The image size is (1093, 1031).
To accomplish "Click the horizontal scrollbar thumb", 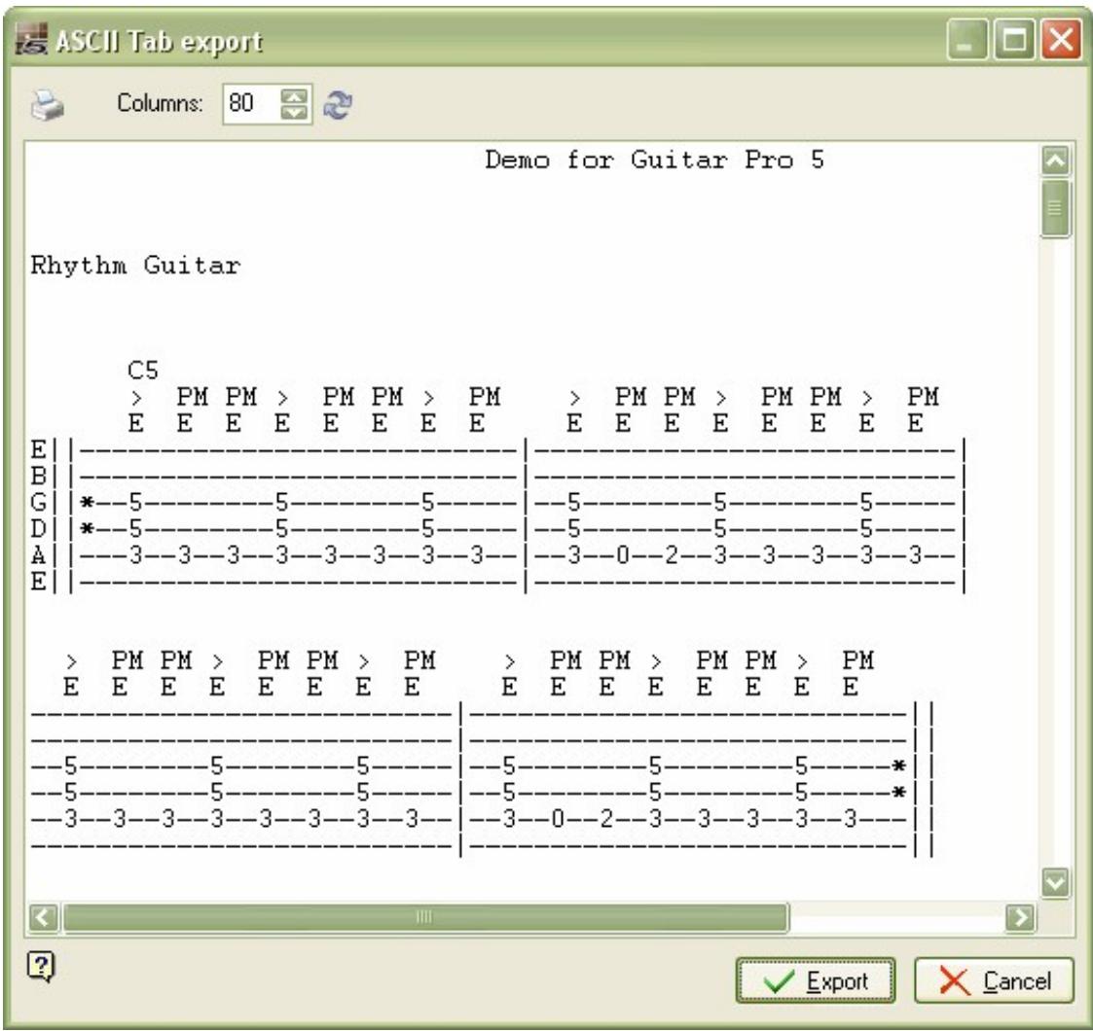I will 425,917.
